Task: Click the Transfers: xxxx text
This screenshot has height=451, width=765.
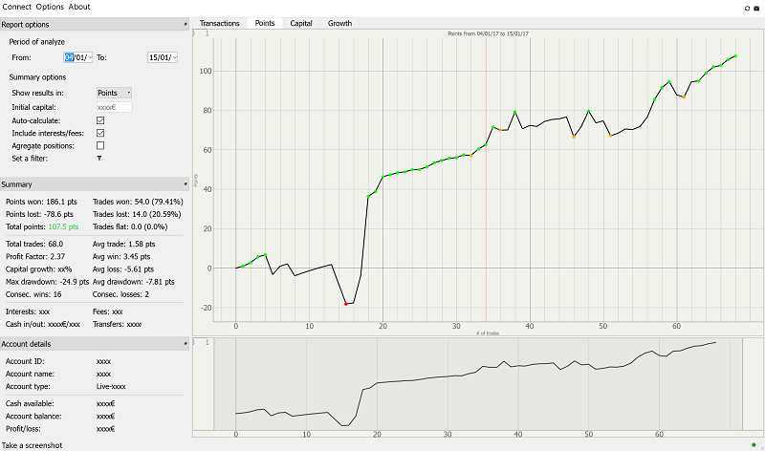Action: point(117,324)
